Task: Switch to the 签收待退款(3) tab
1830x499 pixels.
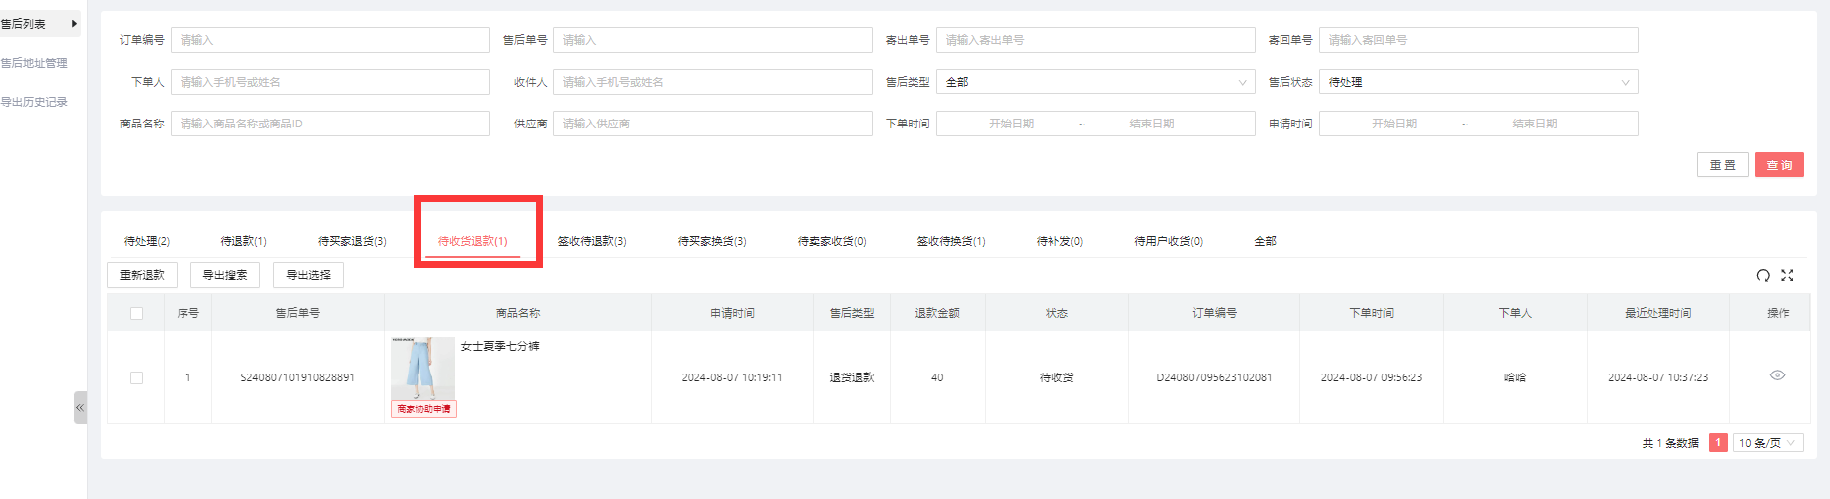Action: pyautogui.click(x=592, y=241)
